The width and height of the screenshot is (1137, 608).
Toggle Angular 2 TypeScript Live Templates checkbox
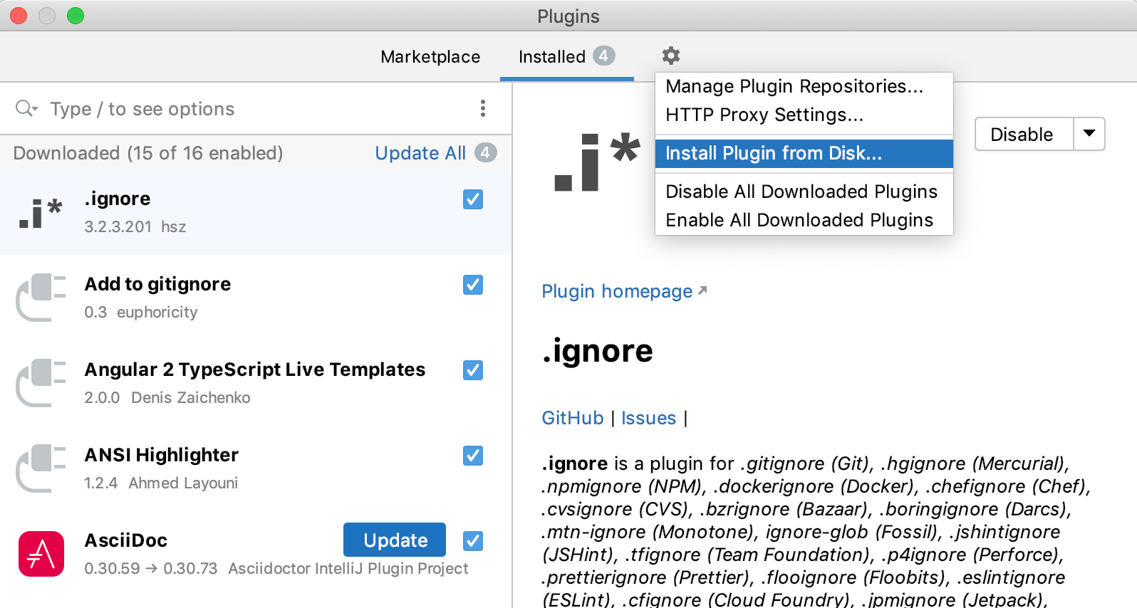pyautogui.click(x=473, y=370)
